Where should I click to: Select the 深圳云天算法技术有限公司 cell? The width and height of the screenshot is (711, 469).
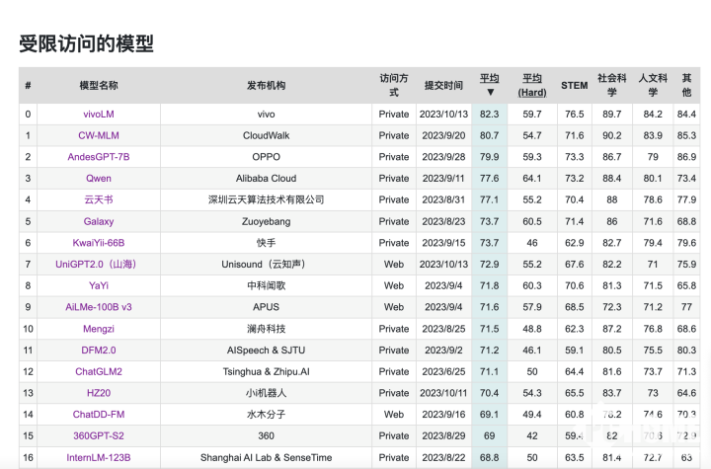(267, 199)
